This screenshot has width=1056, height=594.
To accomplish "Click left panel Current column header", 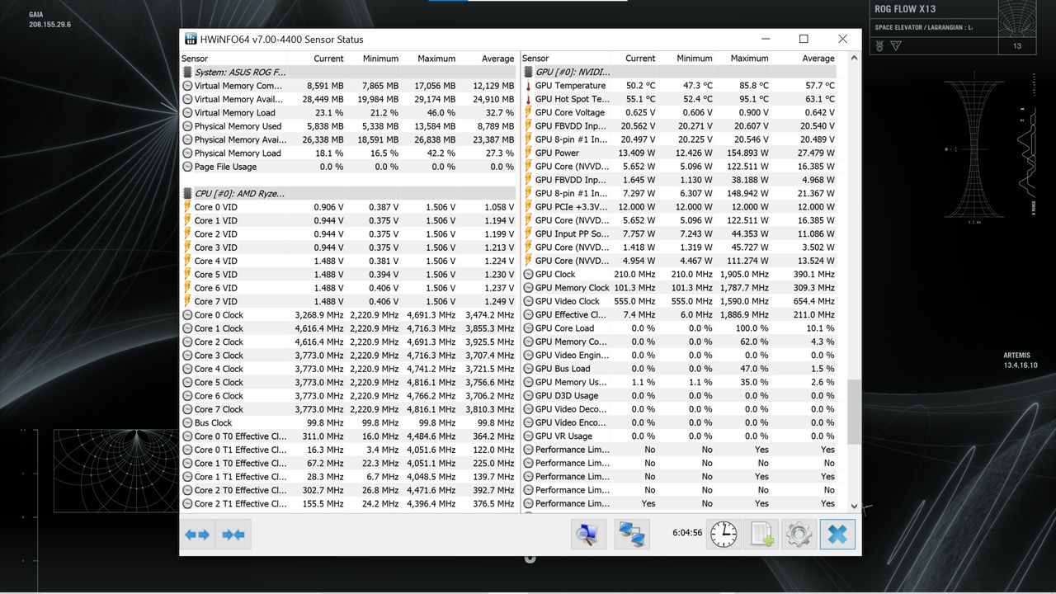I will click(328, 59).
